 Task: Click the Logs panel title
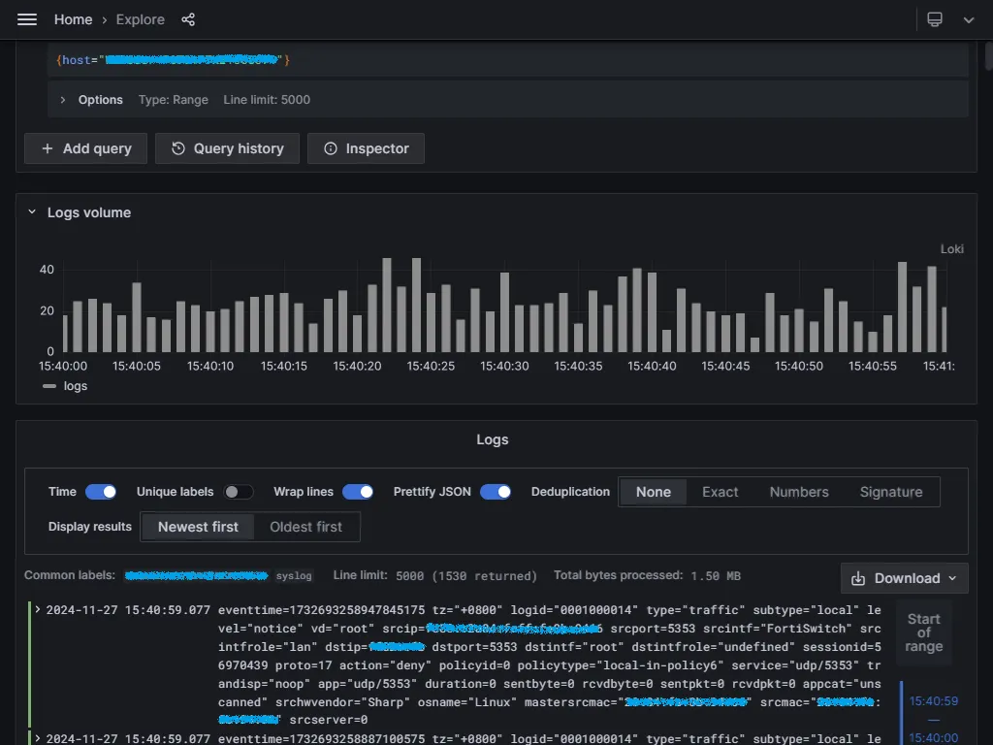492,439
